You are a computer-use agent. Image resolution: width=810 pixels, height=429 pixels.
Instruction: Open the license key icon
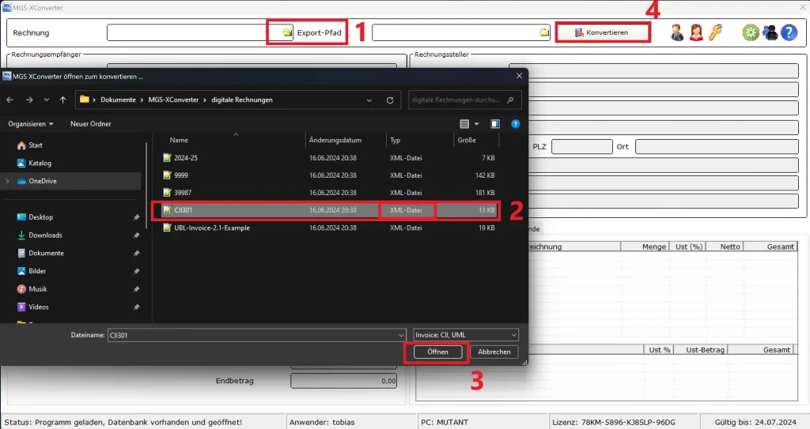[x=715, y=32]
